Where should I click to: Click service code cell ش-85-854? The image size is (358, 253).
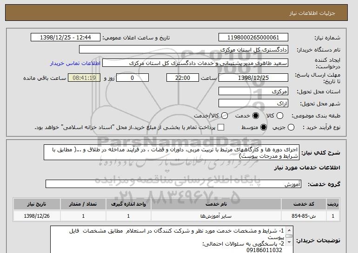coord(304,216)
